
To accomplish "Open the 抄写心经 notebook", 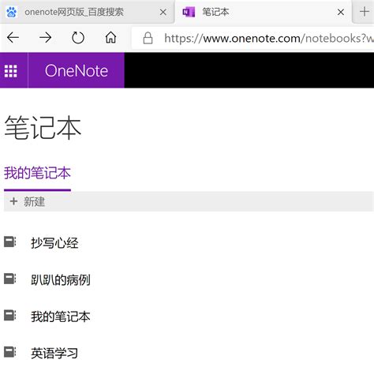I will point(54,243).
